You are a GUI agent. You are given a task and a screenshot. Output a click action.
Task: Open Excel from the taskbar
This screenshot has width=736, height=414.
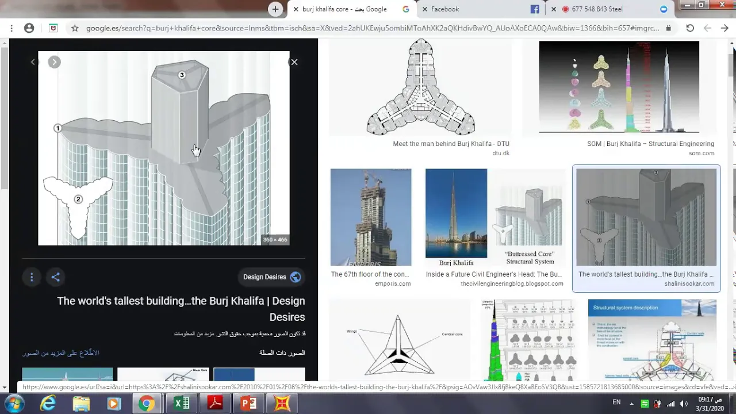point(181,404)
